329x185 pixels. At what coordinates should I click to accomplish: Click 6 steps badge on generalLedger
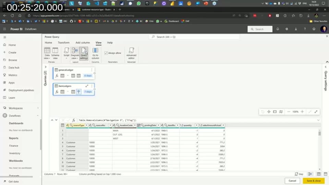(x=88, y=76)
